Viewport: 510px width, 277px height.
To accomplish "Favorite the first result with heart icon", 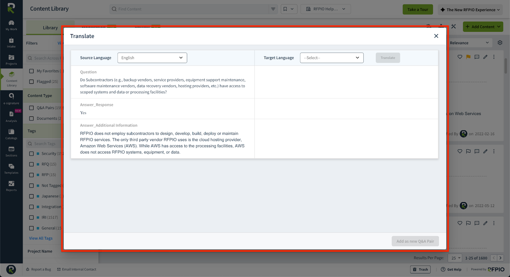I will click(460, 57).
